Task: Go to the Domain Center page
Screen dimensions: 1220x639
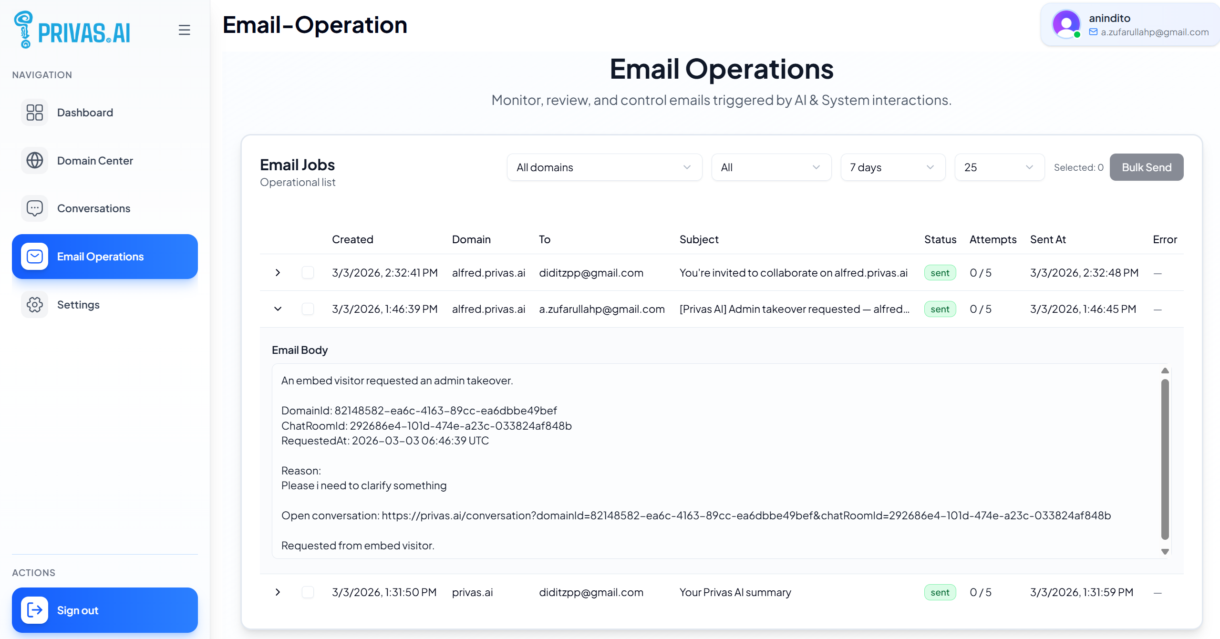Action: pyautogui.click(x=95, y=161)
